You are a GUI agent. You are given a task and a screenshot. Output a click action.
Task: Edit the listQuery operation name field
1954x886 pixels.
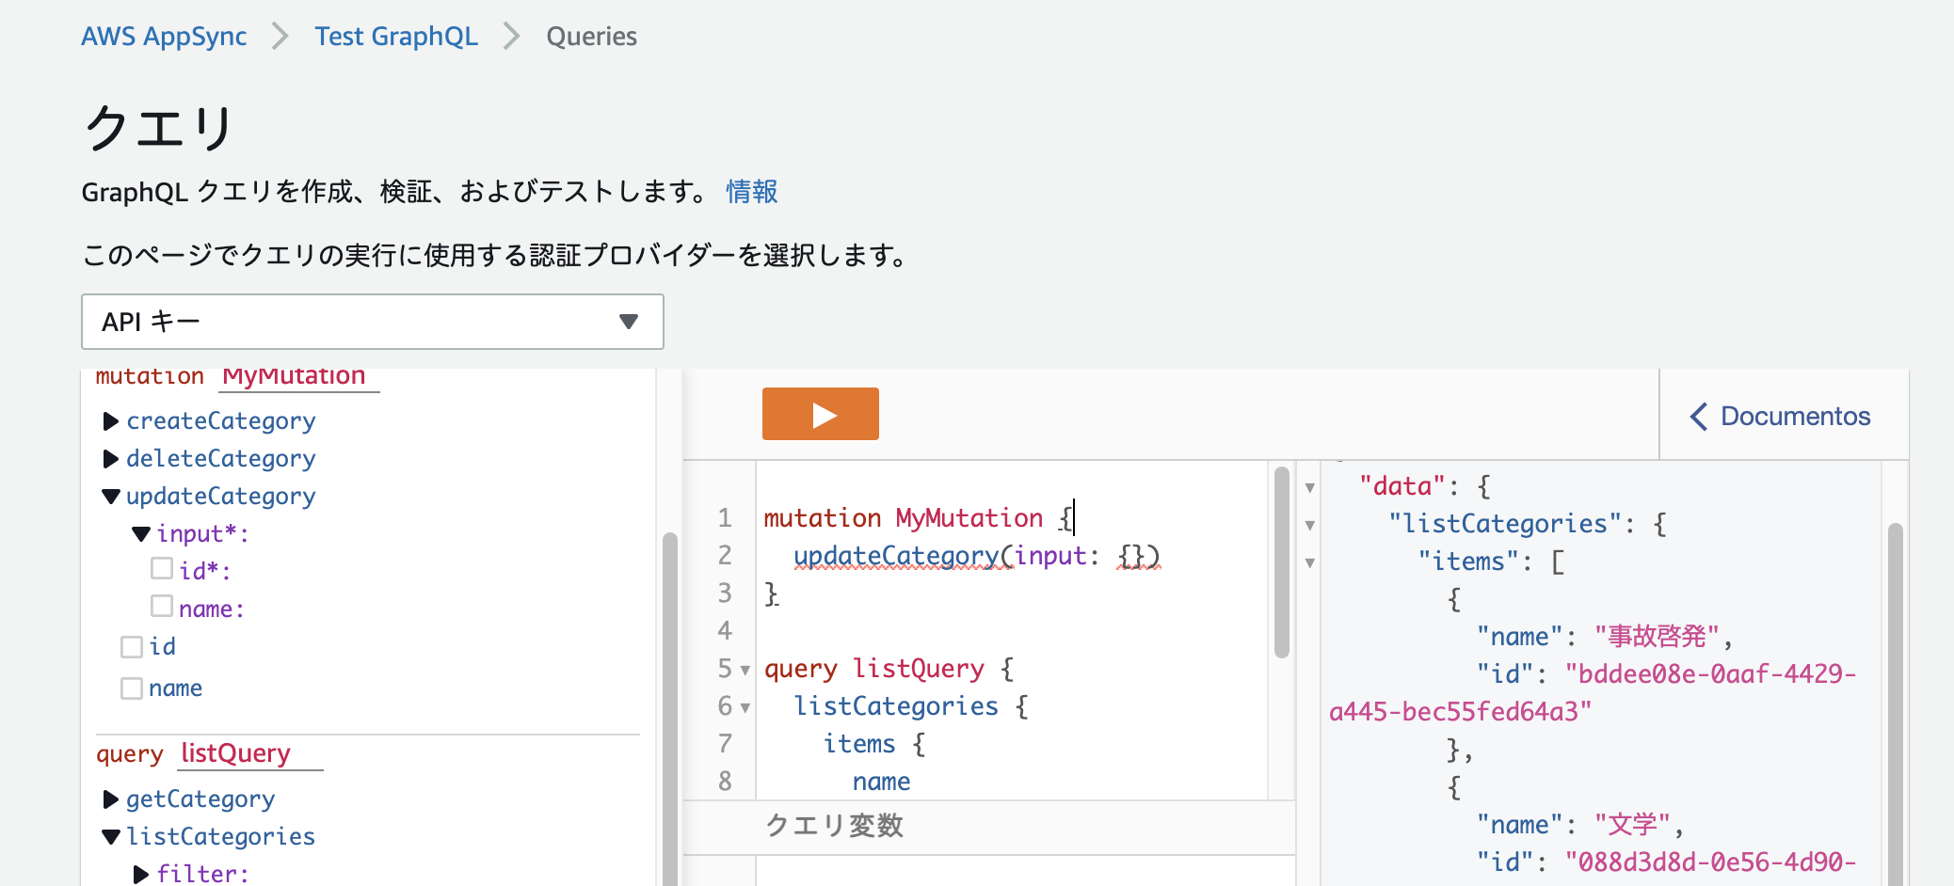tap(251, 753)
